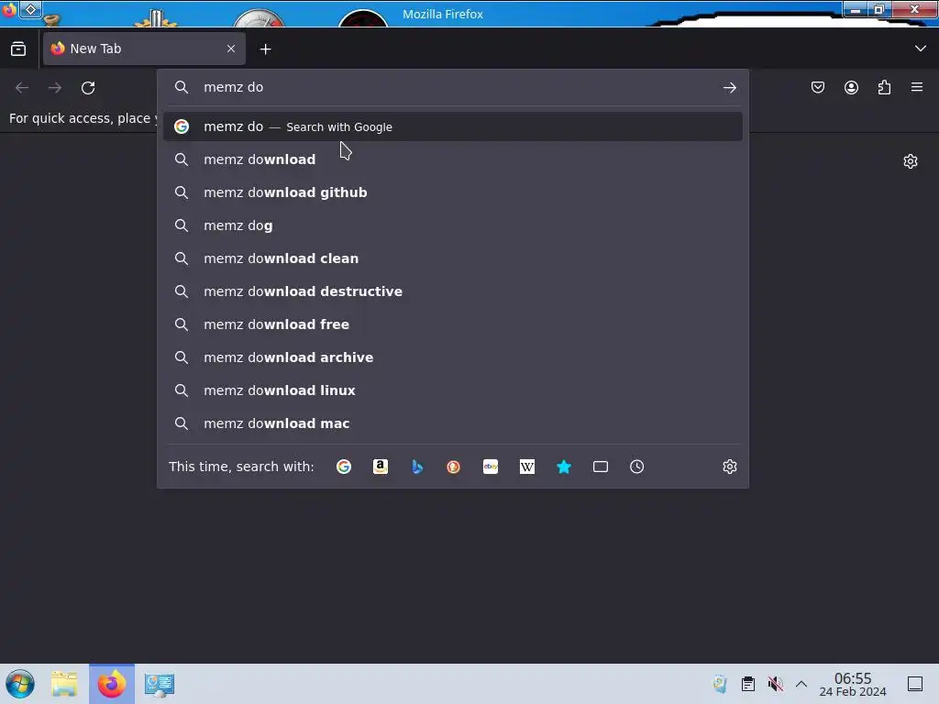Search this time with eBay
The width and height of the screenshot is (939, 704).
(491, 467)
